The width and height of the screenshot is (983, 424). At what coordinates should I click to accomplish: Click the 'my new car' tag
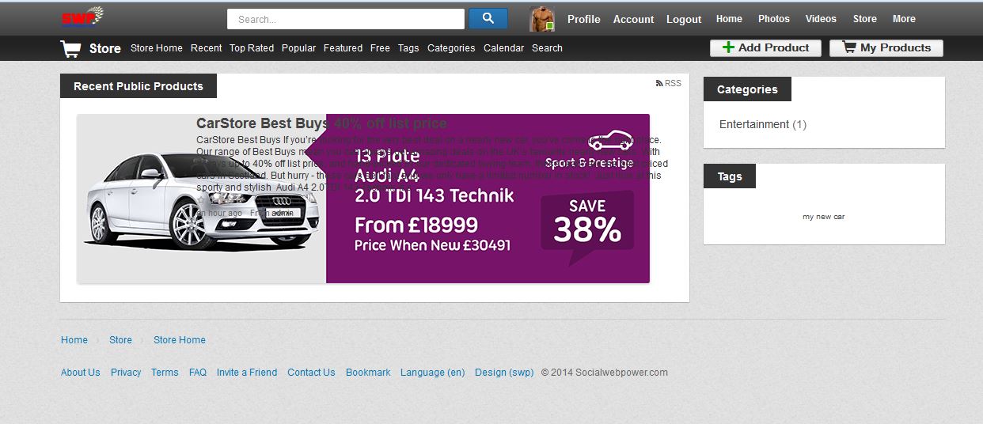[823, 217]
